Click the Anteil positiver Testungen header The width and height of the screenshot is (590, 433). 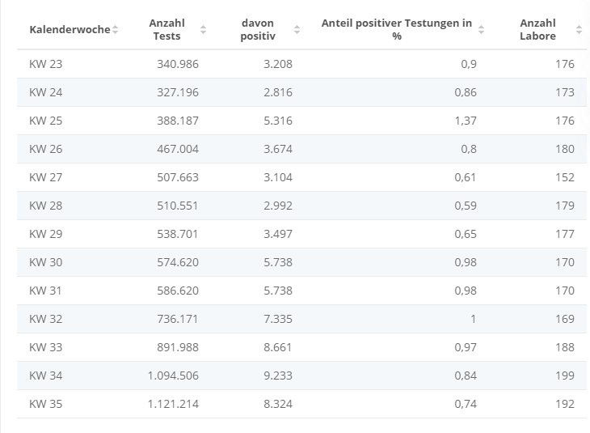pyautogui.click(x=396, y=30)
